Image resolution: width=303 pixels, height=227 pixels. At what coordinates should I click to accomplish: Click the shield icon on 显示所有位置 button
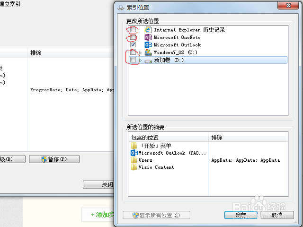(135, 215)
